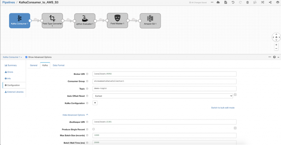
Task: Open the Summary side tab
Action: pos(11,65)
